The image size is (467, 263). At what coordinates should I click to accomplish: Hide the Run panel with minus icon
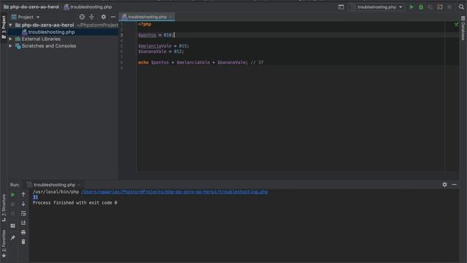tap(454, 185)
